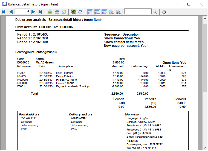
Task: Click the vertical scrollbar down arrow
Action: (205, 148)
